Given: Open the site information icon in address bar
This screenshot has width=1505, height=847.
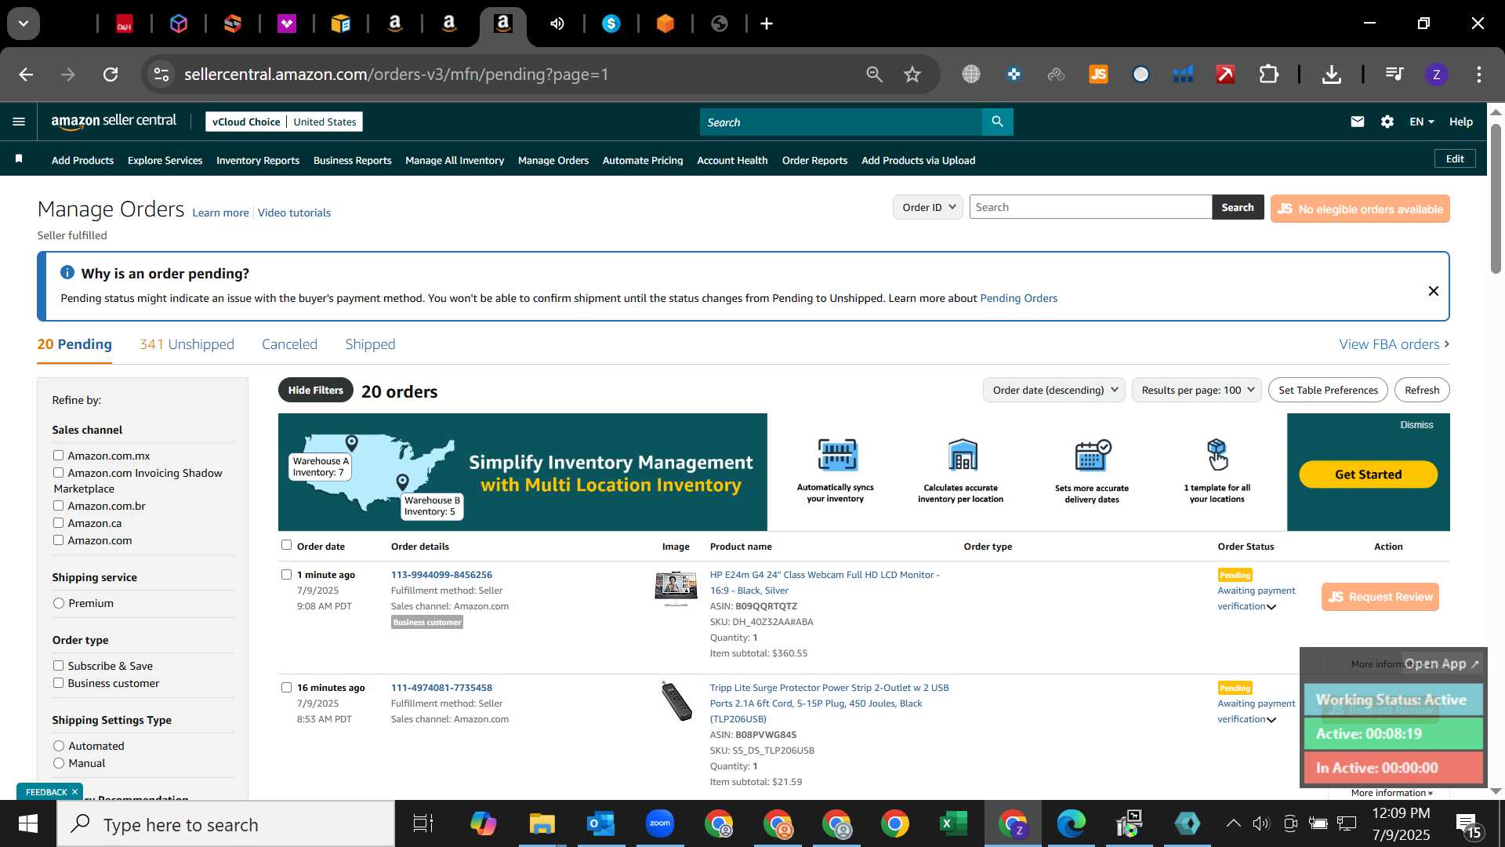Looking at the screenshot, I should click(161, 75).
